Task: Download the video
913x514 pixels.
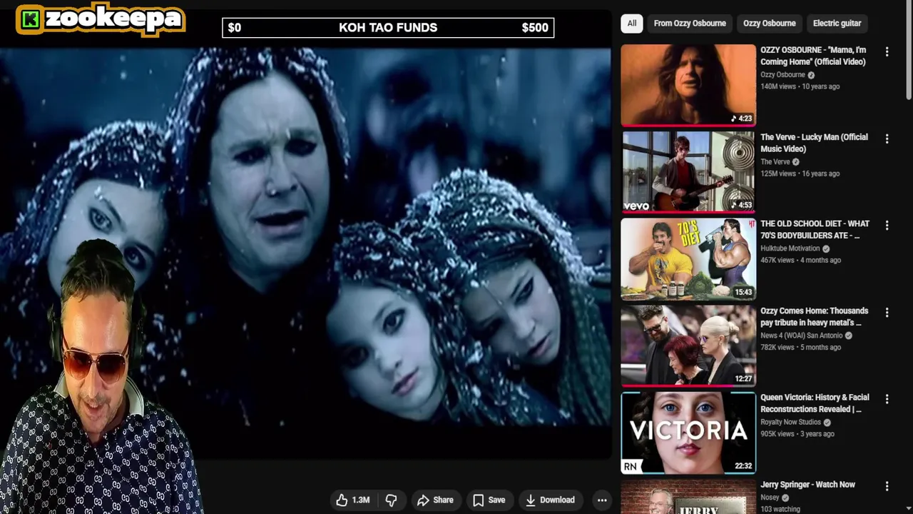Action: pos(550,500)
